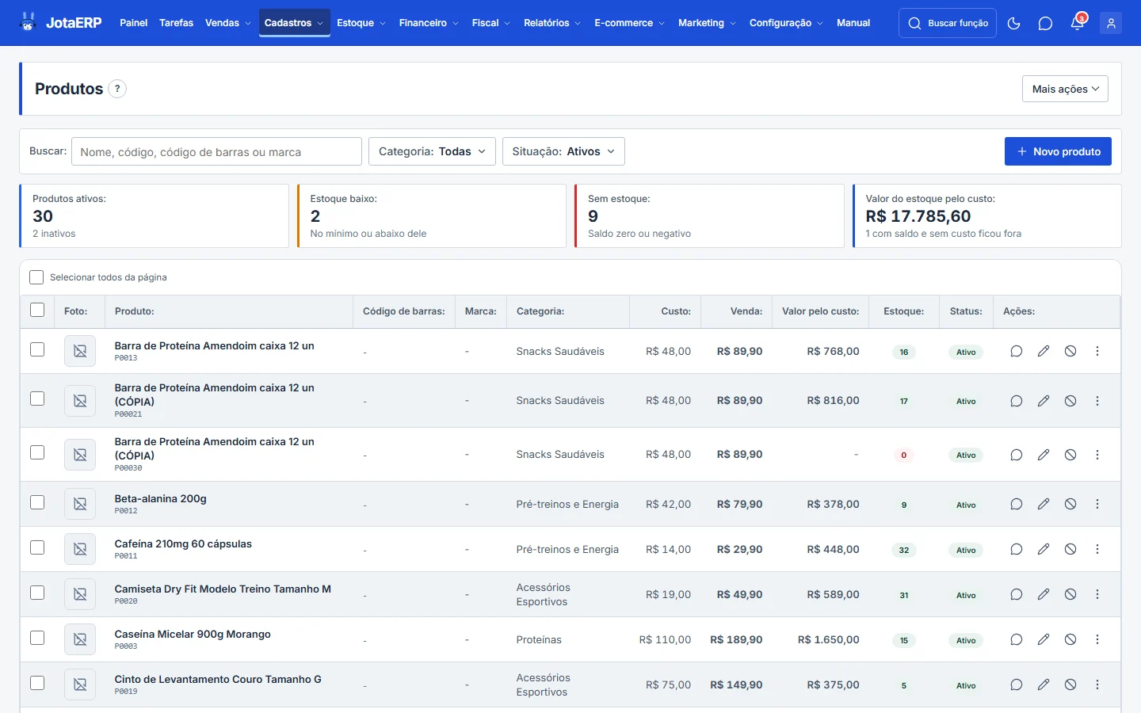1141x713 pixels.
Task: Open Manual menu item
Action: pos(853,23)
